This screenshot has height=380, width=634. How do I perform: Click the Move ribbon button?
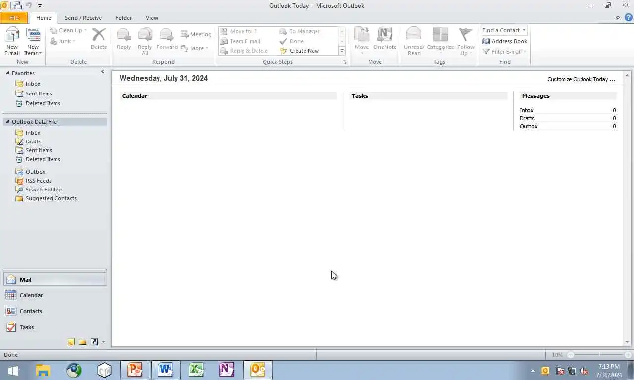coord(362,42)
